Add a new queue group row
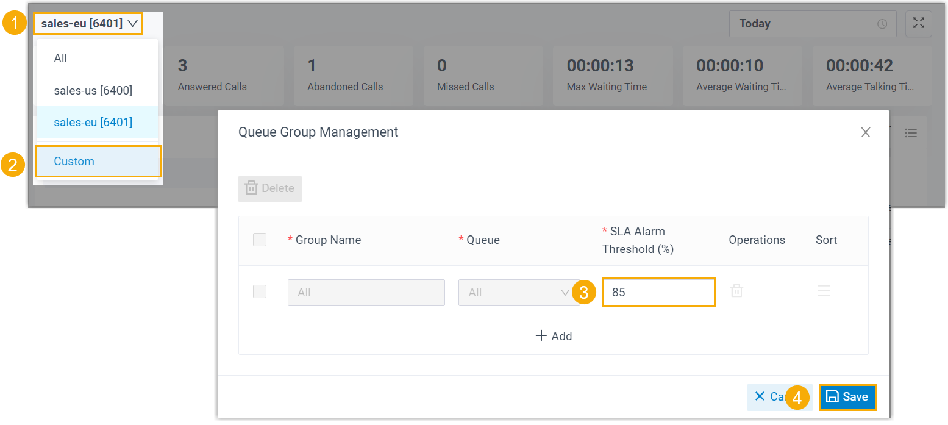Image resolution: width=948 pixels, height=425 pixels. [553, 336]
